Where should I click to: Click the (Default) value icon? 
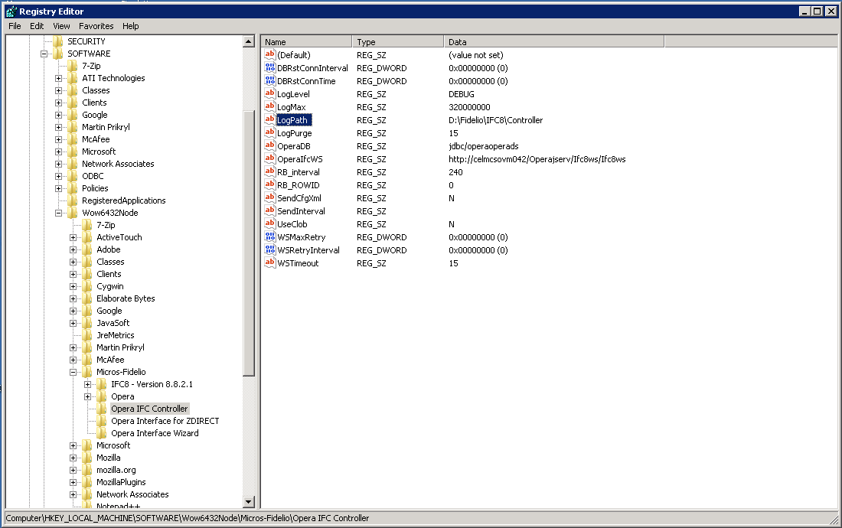click(x=269, y=55)
